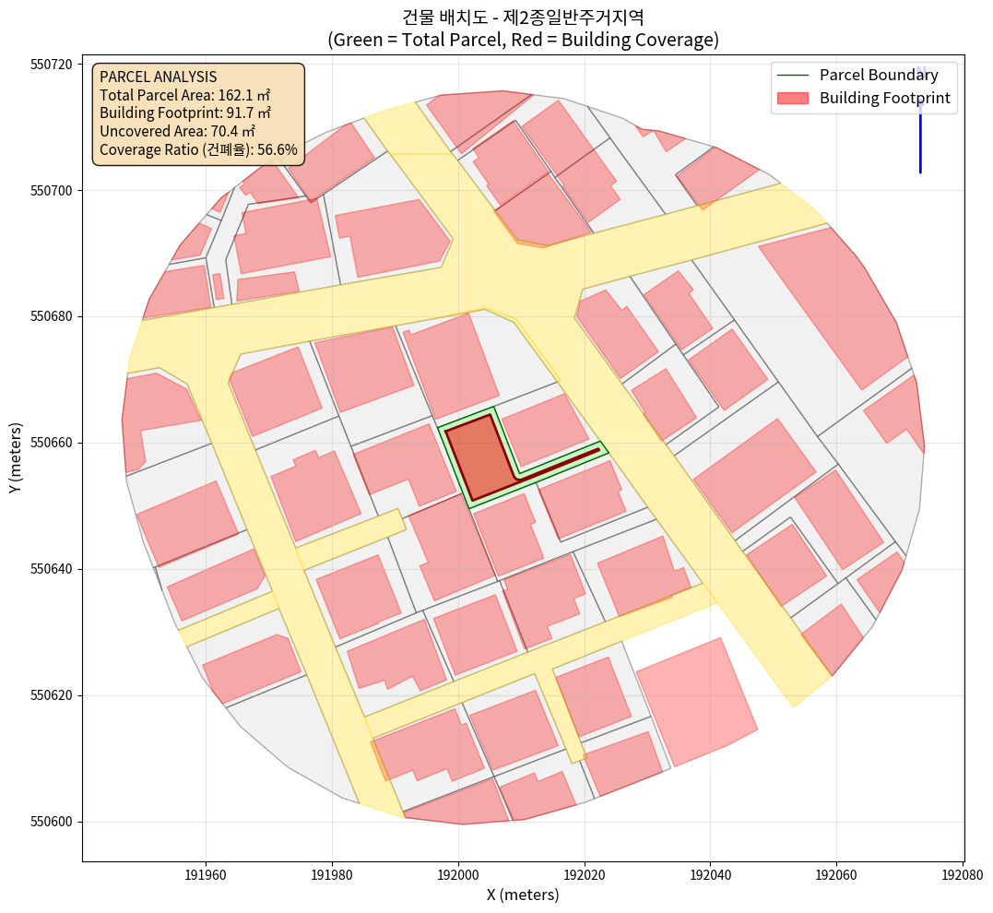Image resolution: width=993 pixels, height=913 pixels.
Task: Select the Building Footprint legend label
Action: point(884,98)
